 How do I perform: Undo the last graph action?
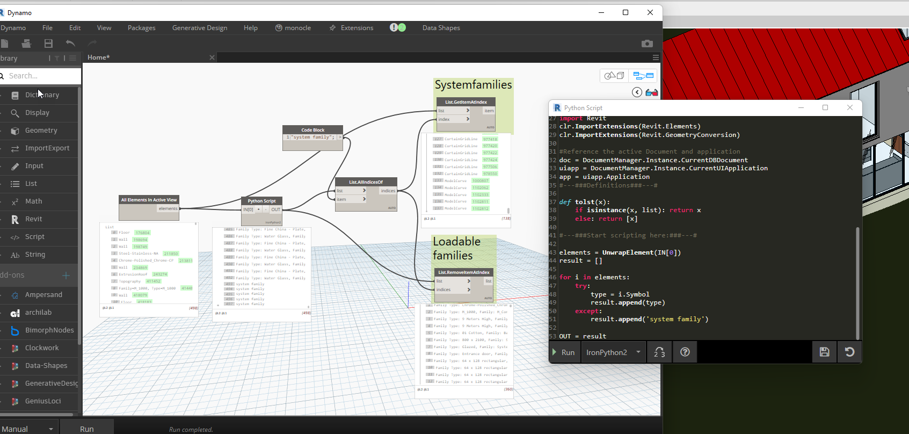(x=70, y=44)
